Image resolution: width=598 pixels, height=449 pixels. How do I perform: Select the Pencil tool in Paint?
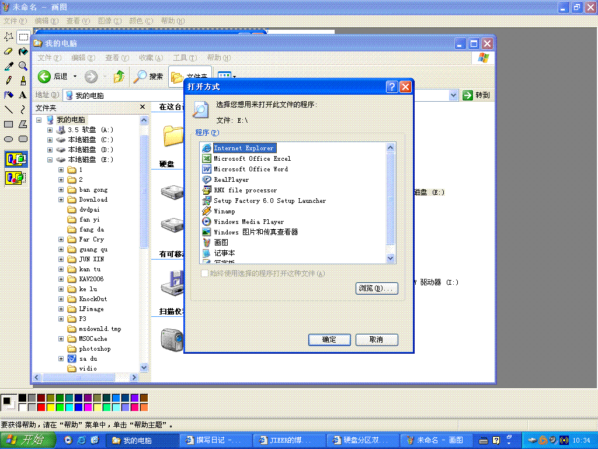click(8, 81)
